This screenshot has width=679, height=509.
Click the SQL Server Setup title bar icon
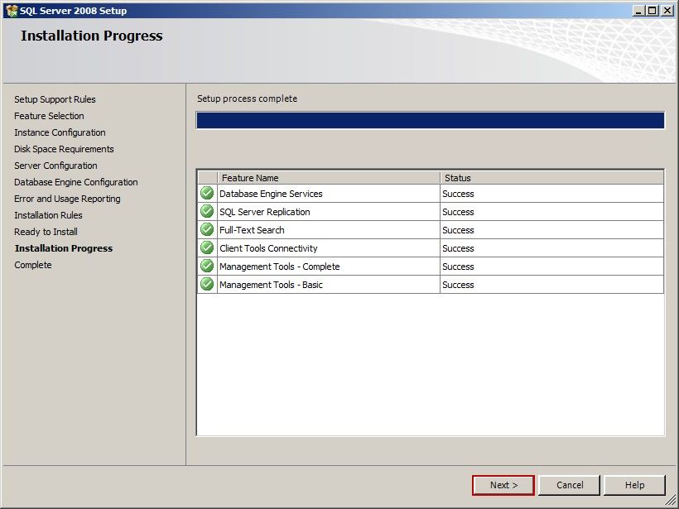(x=12, y=11)
